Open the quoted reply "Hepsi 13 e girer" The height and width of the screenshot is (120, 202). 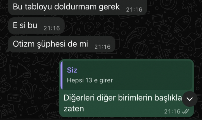(127, 75)
